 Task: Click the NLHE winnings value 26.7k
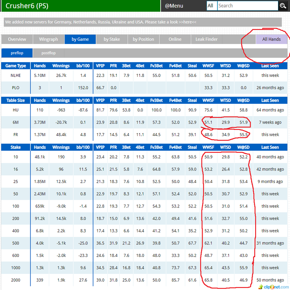click(x=61, y=76)
